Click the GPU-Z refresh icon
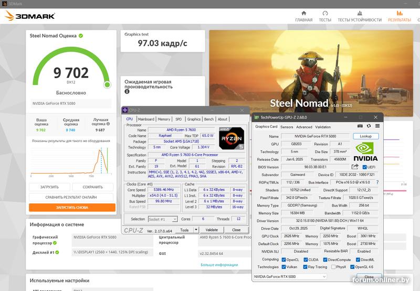 coord(369,126)
